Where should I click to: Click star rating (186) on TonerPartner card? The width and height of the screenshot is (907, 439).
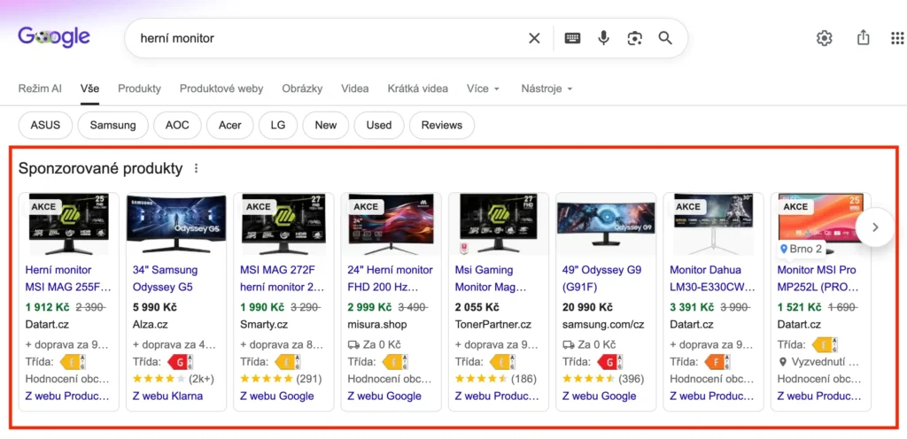tap(496, 380)
